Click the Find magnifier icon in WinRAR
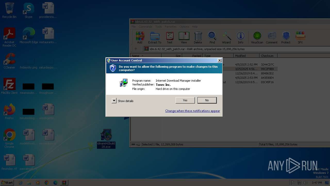The image size is (330, 186). pyautogui.click(x=212, y=38)
